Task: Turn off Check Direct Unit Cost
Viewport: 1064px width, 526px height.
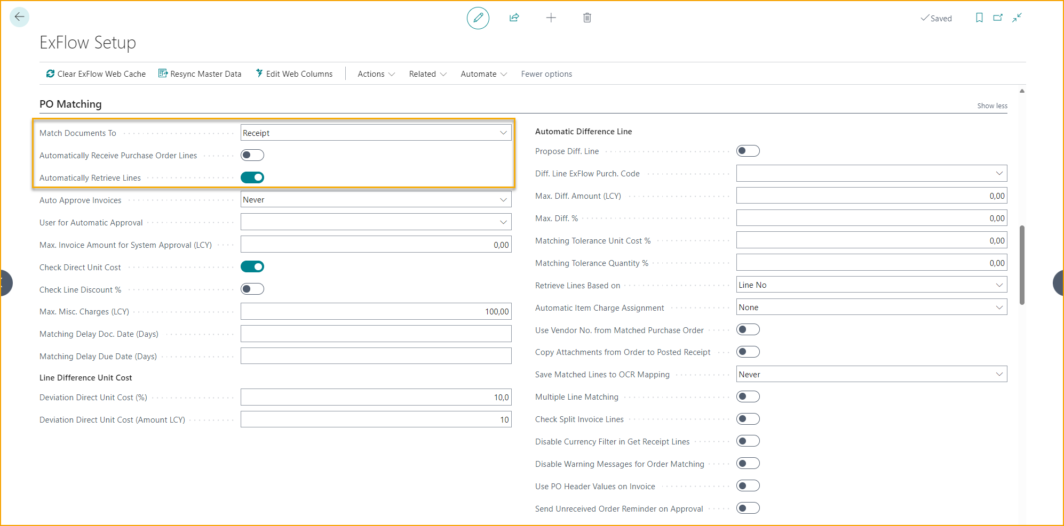Action: pos(252,266)
